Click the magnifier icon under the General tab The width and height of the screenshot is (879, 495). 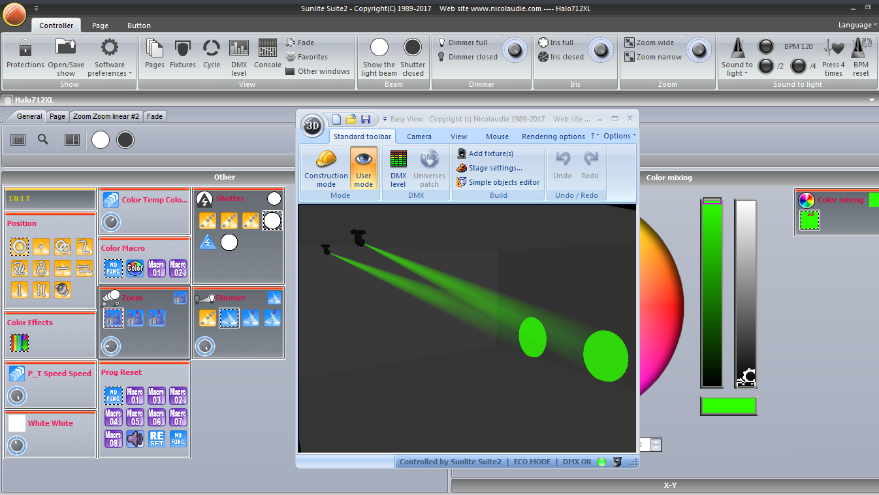point(43,139)
